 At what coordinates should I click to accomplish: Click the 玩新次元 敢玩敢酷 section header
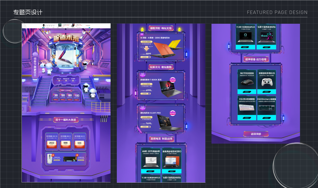[161, 67]
